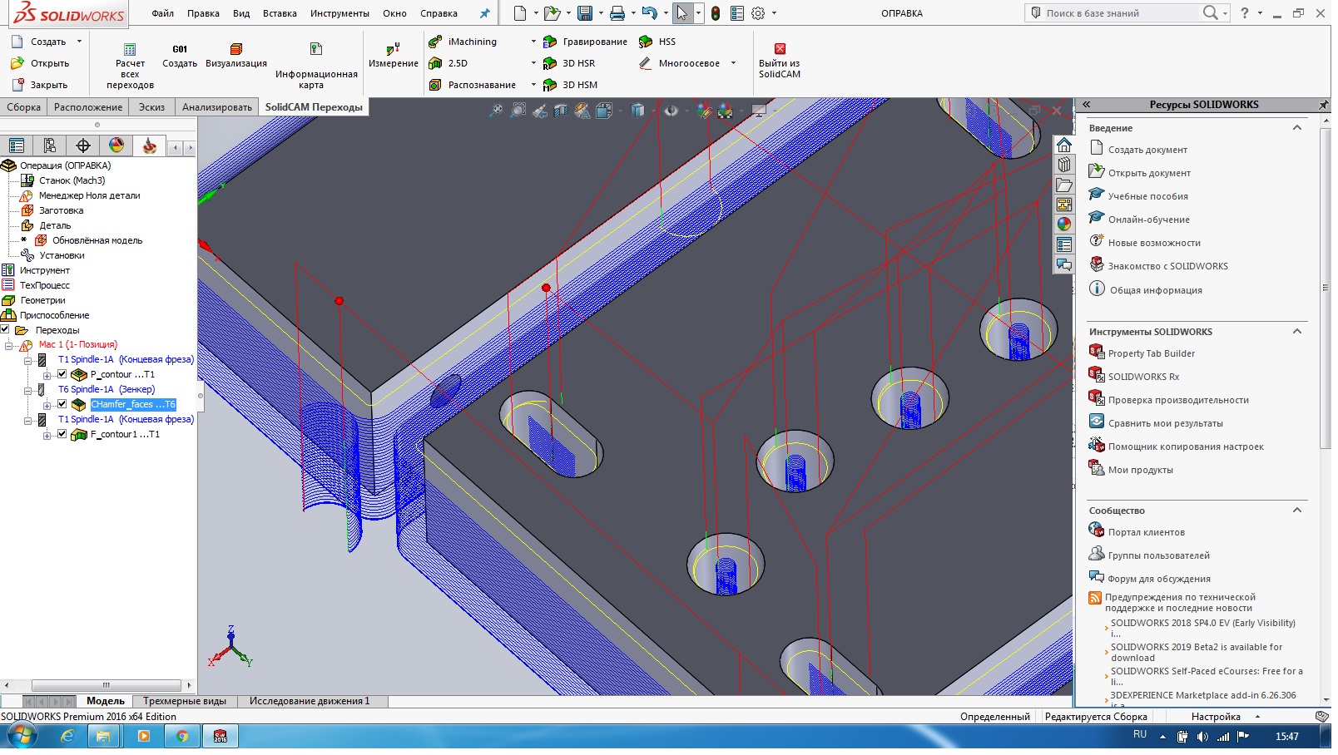Select the Станок (Mach3) tree item
Image resolution: width=1338 pixels, height=755 pixels.
[x=72, y=180]
